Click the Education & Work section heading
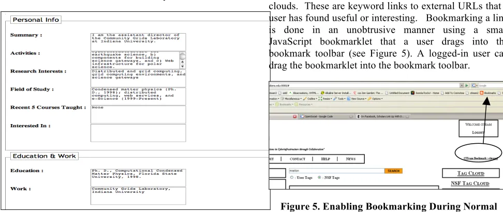 (x=45, y=156)
